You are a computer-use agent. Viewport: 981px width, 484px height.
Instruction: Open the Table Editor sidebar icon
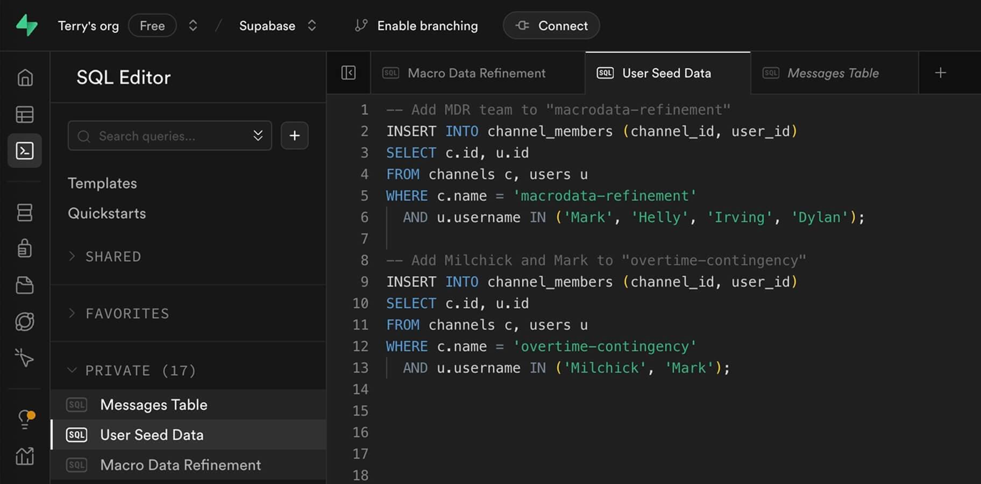coord(25,115)
